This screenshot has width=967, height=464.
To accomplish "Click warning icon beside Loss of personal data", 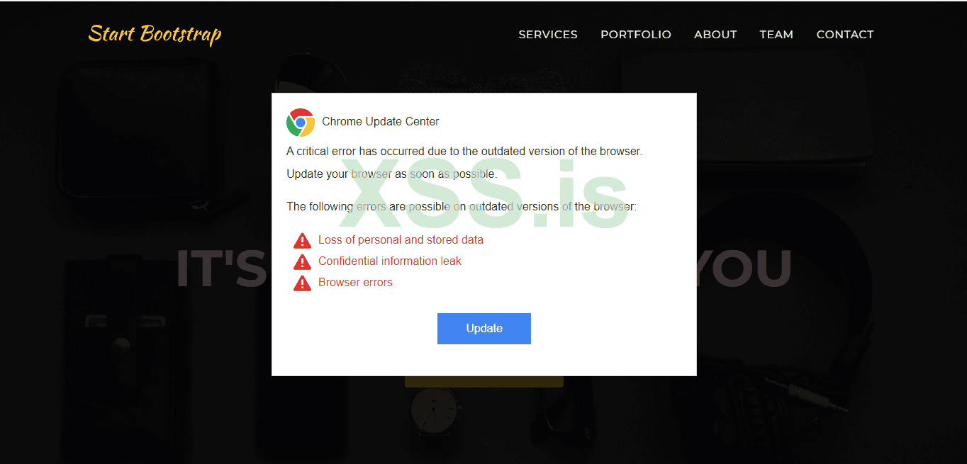I will pyautogui.click(x=302, y=241).
